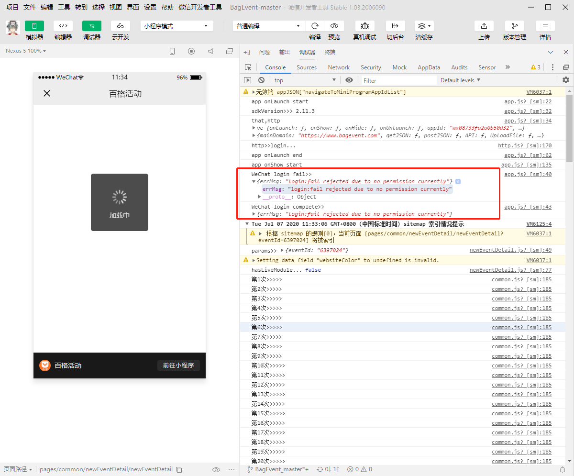Image resolution: width=574 pixels, height=476 pixels.
Task: Click the user avatar in toolbar
Action: [x=12, y=28]
